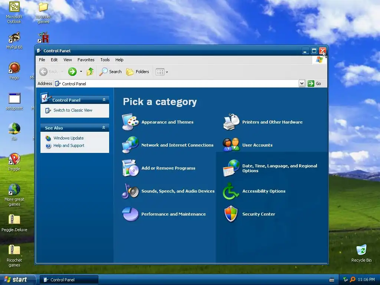Open the Start menu
The height and width of the screenshot is (285, 380).
click(17, 279)
